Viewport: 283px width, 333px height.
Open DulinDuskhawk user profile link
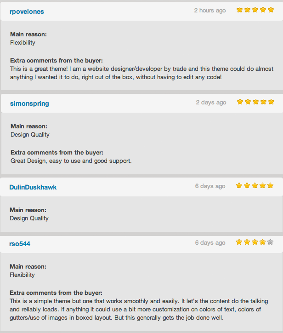pos(33,187)
